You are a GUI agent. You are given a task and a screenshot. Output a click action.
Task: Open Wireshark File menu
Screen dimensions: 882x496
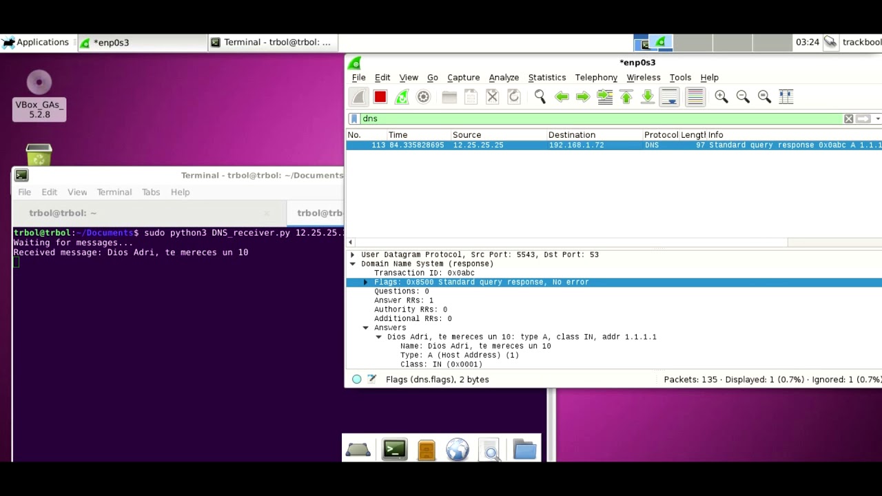point(359,77)
